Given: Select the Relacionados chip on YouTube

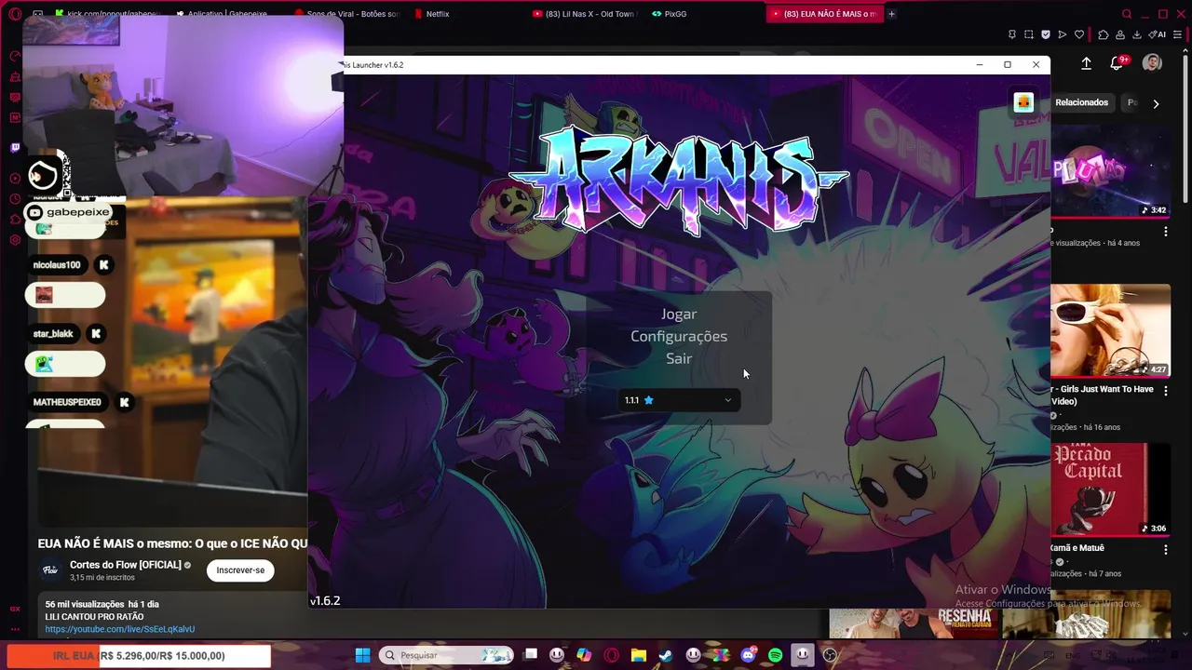Looking at the screenshot, I should tap(1081, 102).
